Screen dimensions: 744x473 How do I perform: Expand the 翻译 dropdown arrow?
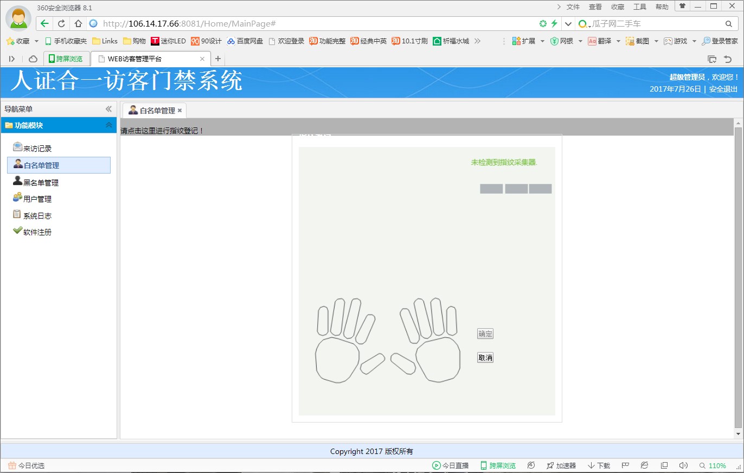(618, 41)
